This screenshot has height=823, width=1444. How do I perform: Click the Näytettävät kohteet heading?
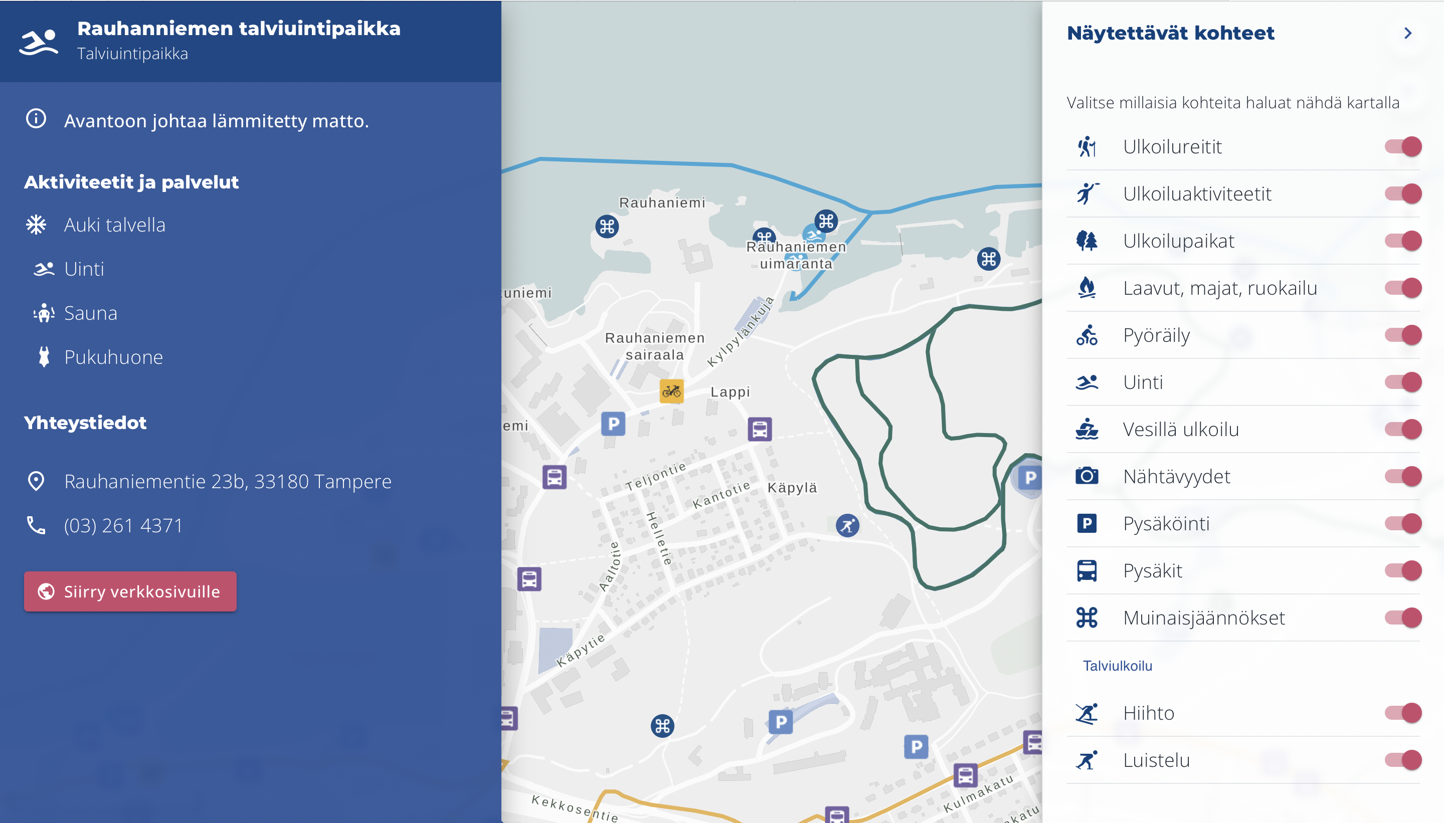click(x=1170, y=34)
